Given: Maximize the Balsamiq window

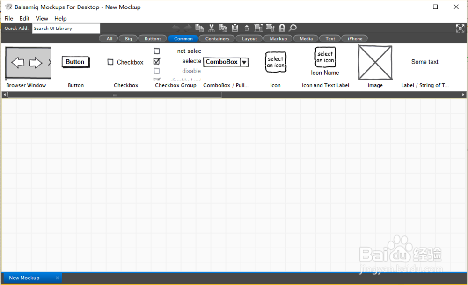Looking at the screenshot, I should click(435, 7).
